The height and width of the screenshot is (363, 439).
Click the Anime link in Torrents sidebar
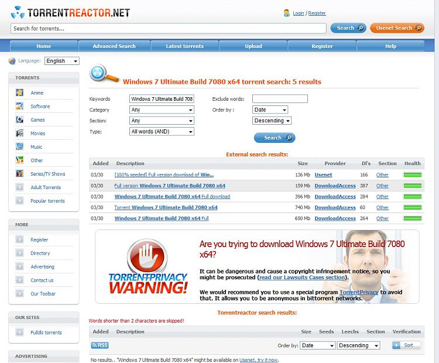[37, 93]
